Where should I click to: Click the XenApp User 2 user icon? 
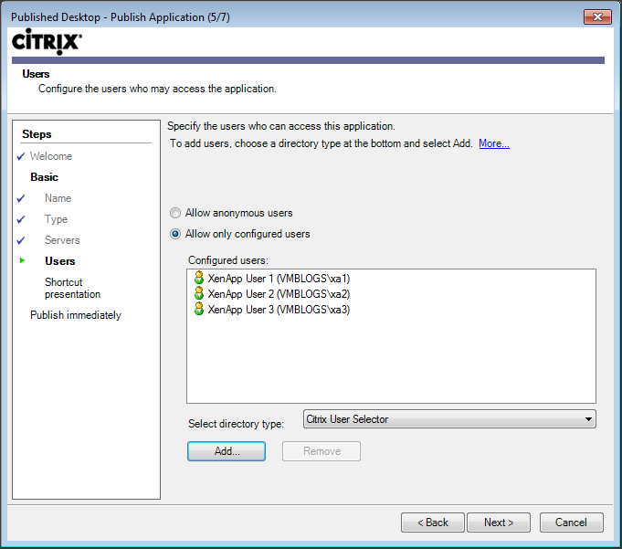[x=199, y=293]
